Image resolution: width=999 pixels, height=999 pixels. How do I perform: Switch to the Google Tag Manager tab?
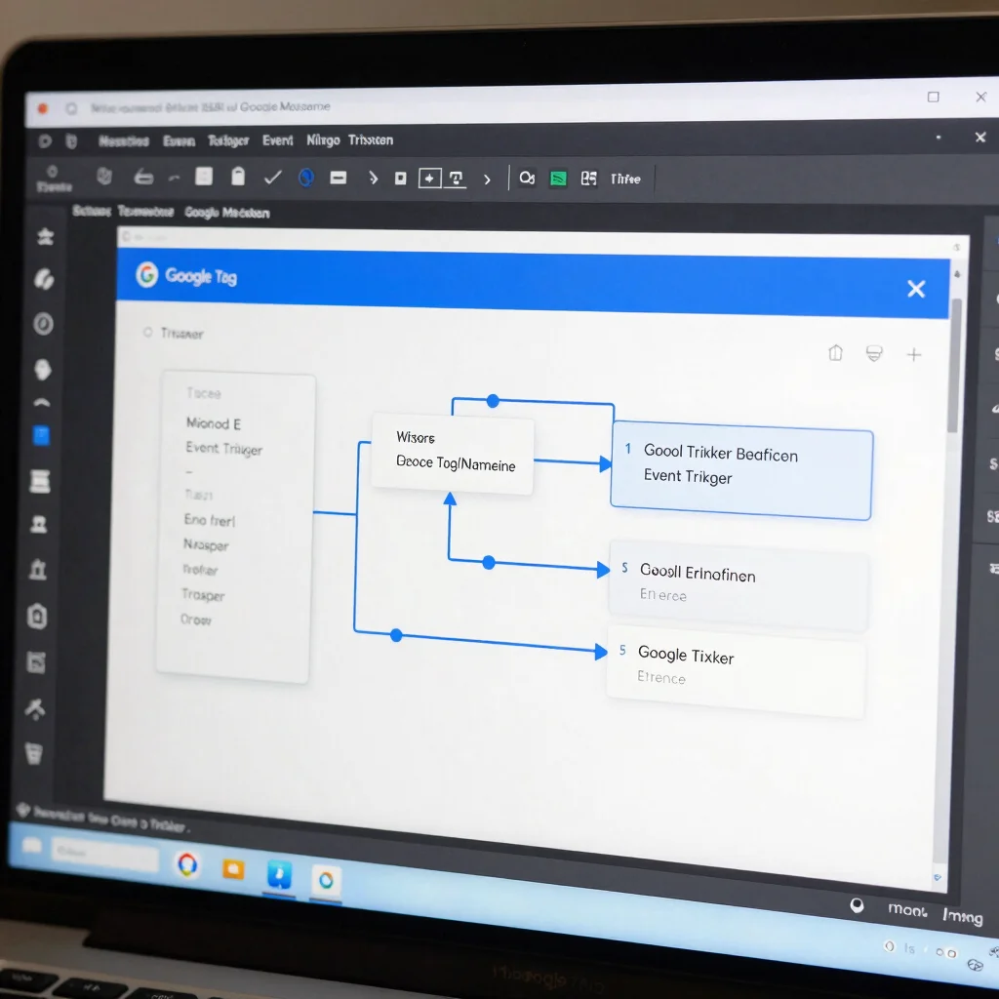pyautogui.click(x=226, y=212)
